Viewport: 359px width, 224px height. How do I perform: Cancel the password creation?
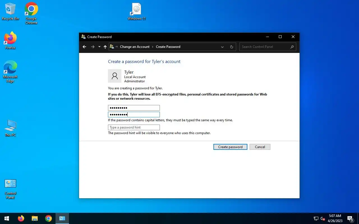click(x=260, y=147)
